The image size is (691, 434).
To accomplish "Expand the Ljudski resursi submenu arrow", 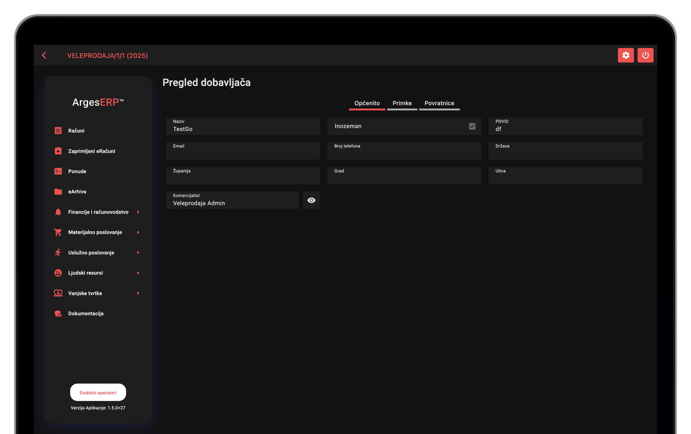I will point(138,273).
